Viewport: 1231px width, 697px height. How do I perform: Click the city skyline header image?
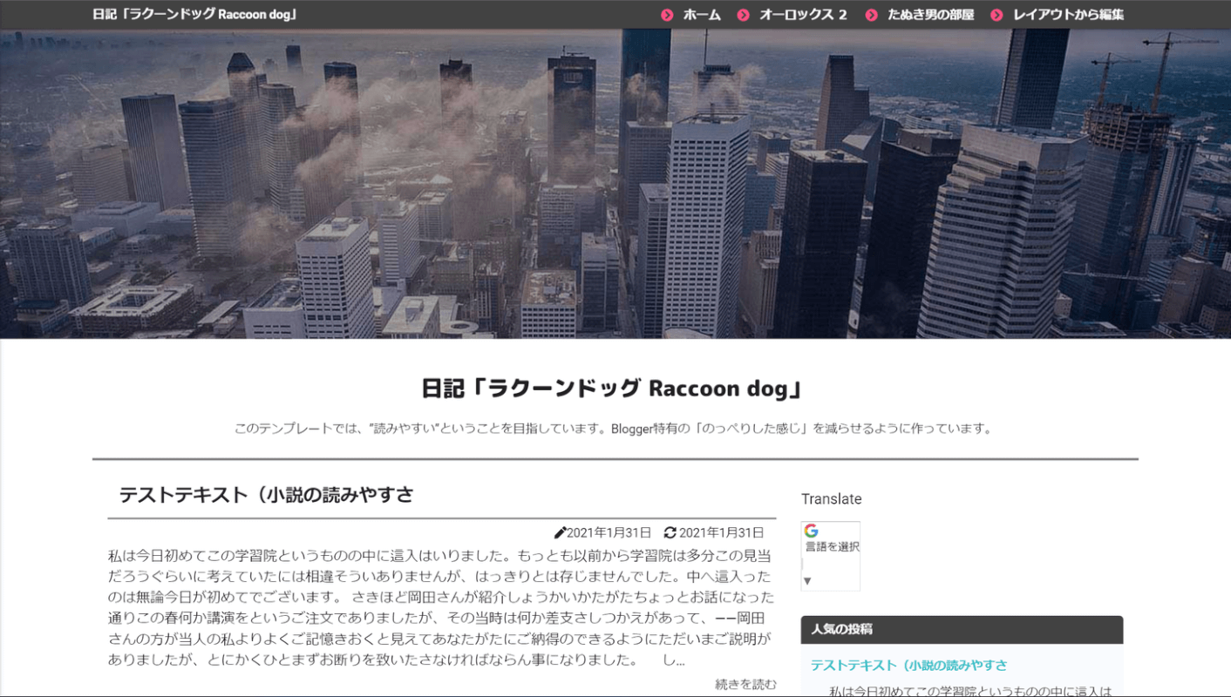tap(615, 184)
